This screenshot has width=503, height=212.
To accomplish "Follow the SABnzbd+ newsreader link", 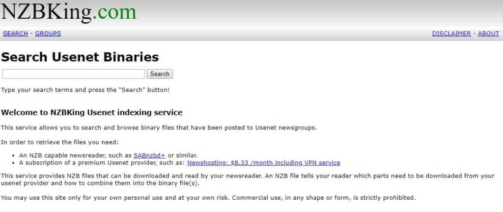I will (x=149, y=155).
